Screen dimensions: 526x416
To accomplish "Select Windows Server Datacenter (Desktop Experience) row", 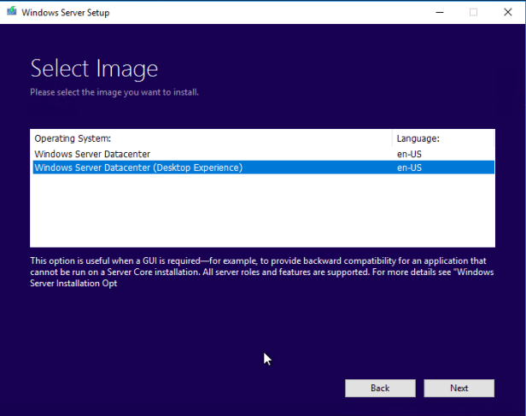I will coord(263,167).
